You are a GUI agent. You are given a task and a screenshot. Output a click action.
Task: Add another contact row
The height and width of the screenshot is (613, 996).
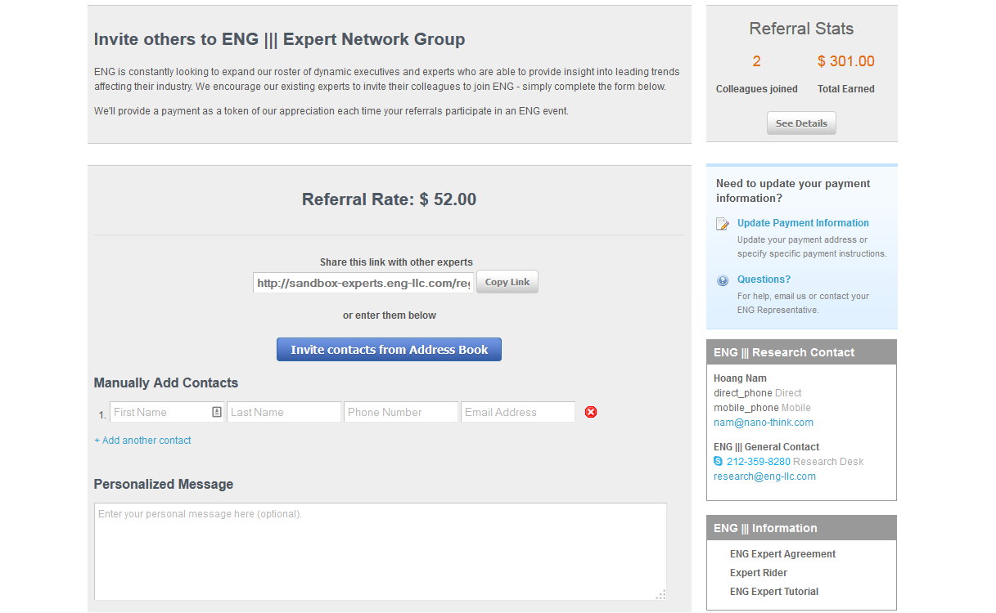pos(142,441)
